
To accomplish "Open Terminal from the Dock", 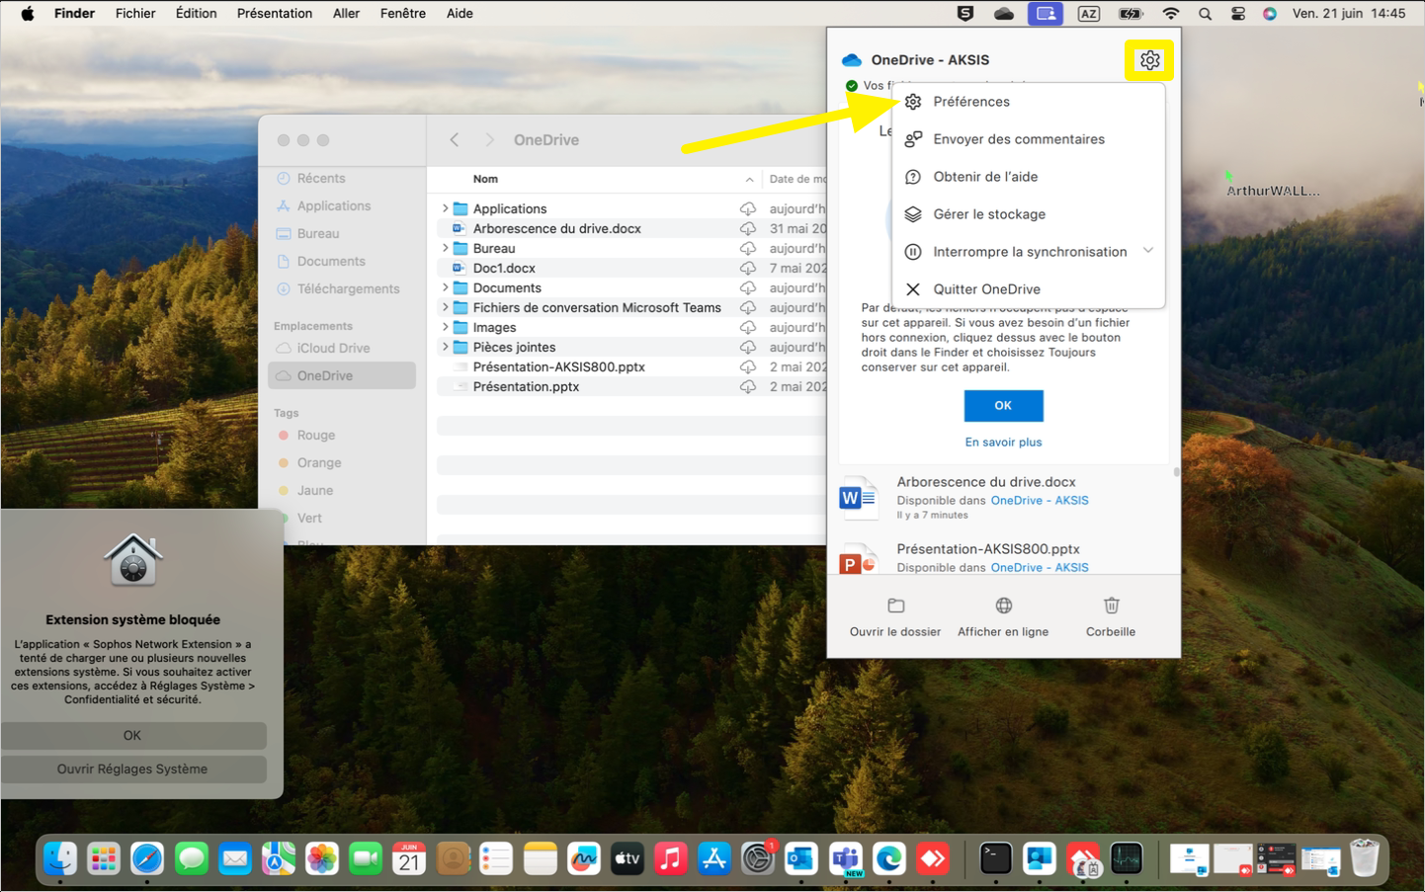I will point(996,858).
